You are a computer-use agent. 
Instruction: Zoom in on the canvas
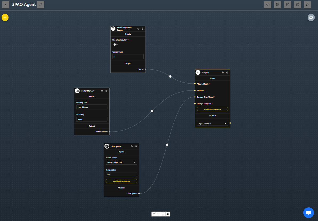(x=154, y=214)
